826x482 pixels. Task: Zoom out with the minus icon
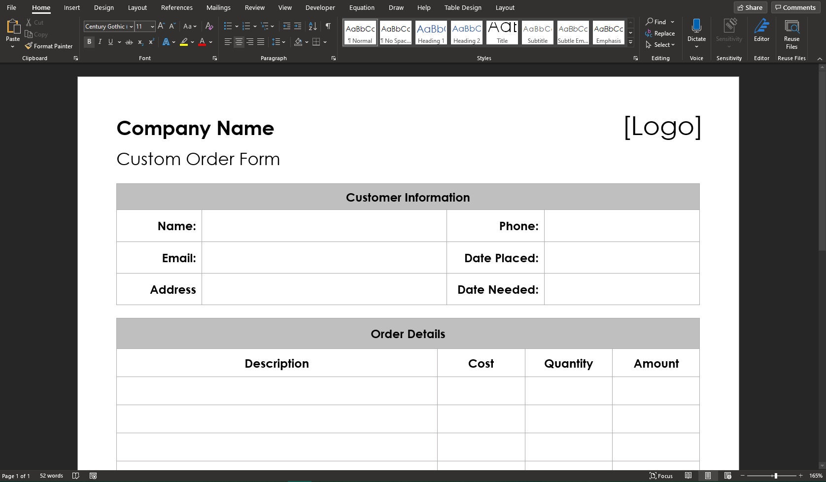coord(743,476)
